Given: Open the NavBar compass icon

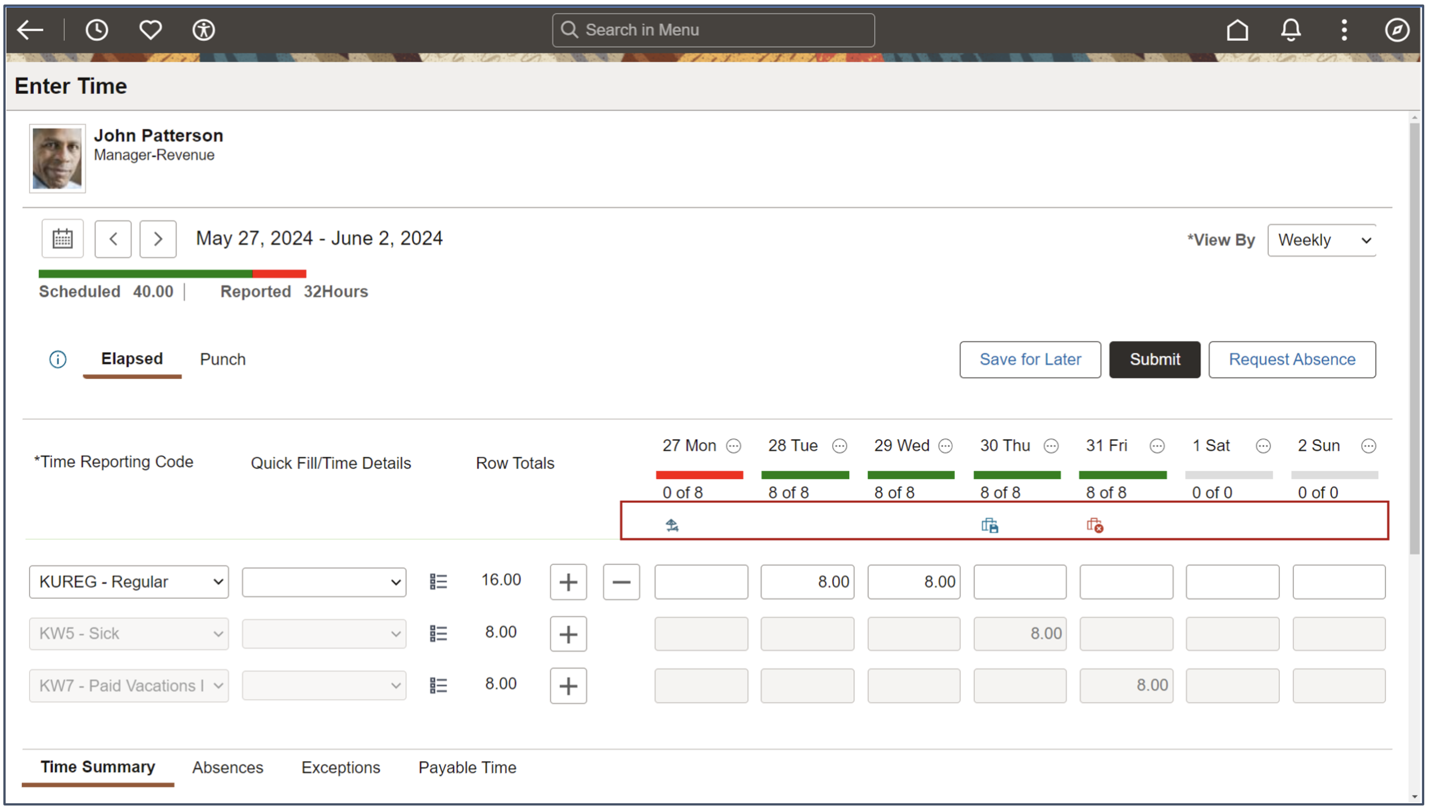Looking at the screenshot, I should pyautogui.click(x=1396, y=30).
